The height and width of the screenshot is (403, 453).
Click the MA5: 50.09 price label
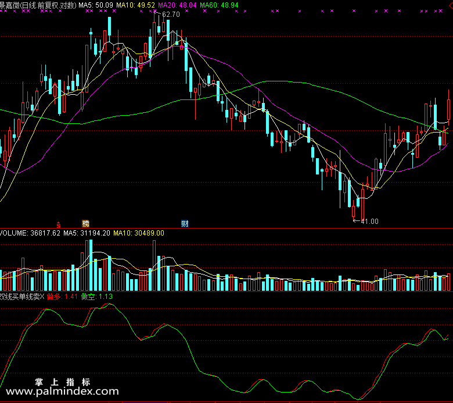[x=96, y=5]
